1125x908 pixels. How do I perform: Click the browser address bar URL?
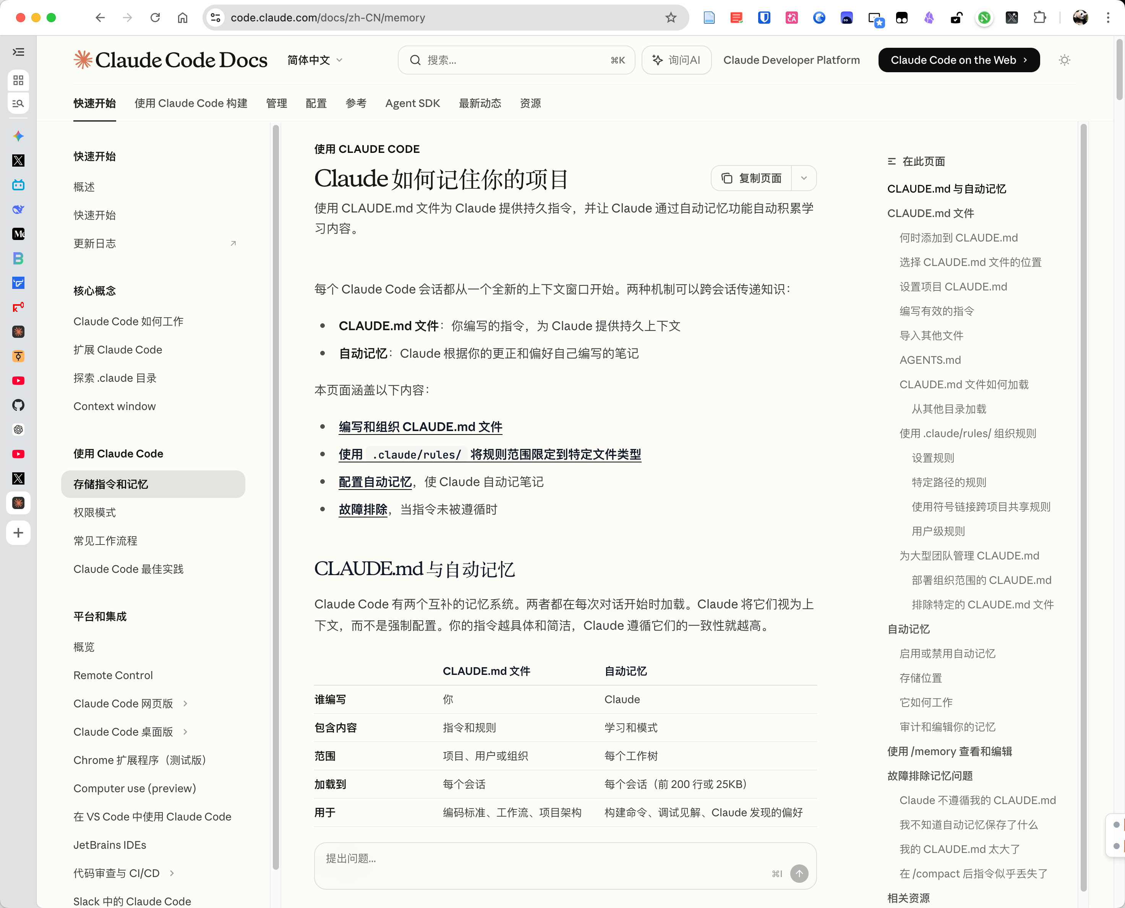point(327,18)
